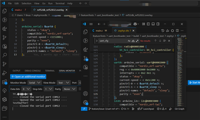Toggle Match Case in find widget
Screen dimensions: 200x120
(x=129, y=41)
